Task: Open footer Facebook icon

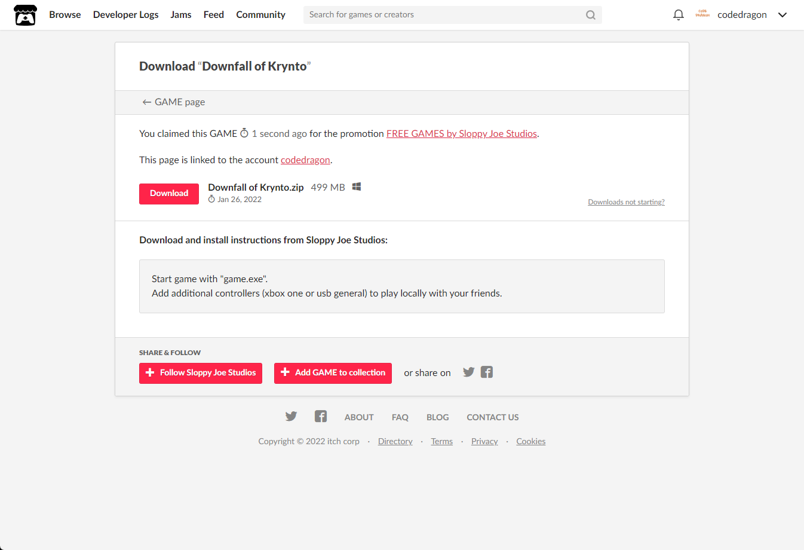Action: coord(321,417)
